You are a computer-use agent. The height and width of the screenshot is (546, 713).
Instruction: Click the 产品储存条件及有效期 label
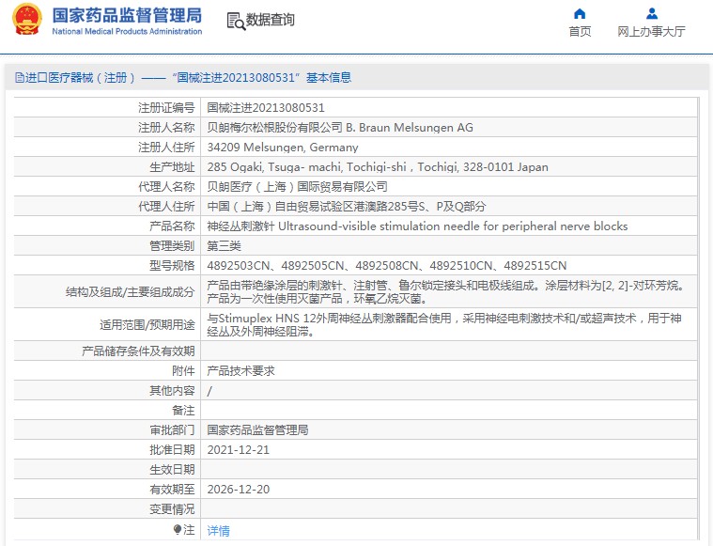tap(138, 351)
